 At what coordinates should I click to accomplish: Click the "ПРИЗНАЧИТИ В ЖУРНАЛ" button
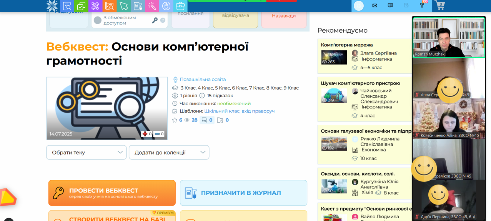tap(243, 193)
